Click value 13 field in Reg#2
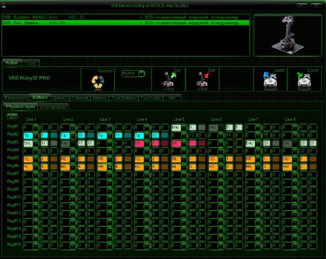The width and height of the screenshot is (326, 259). (x=192, y=135)
